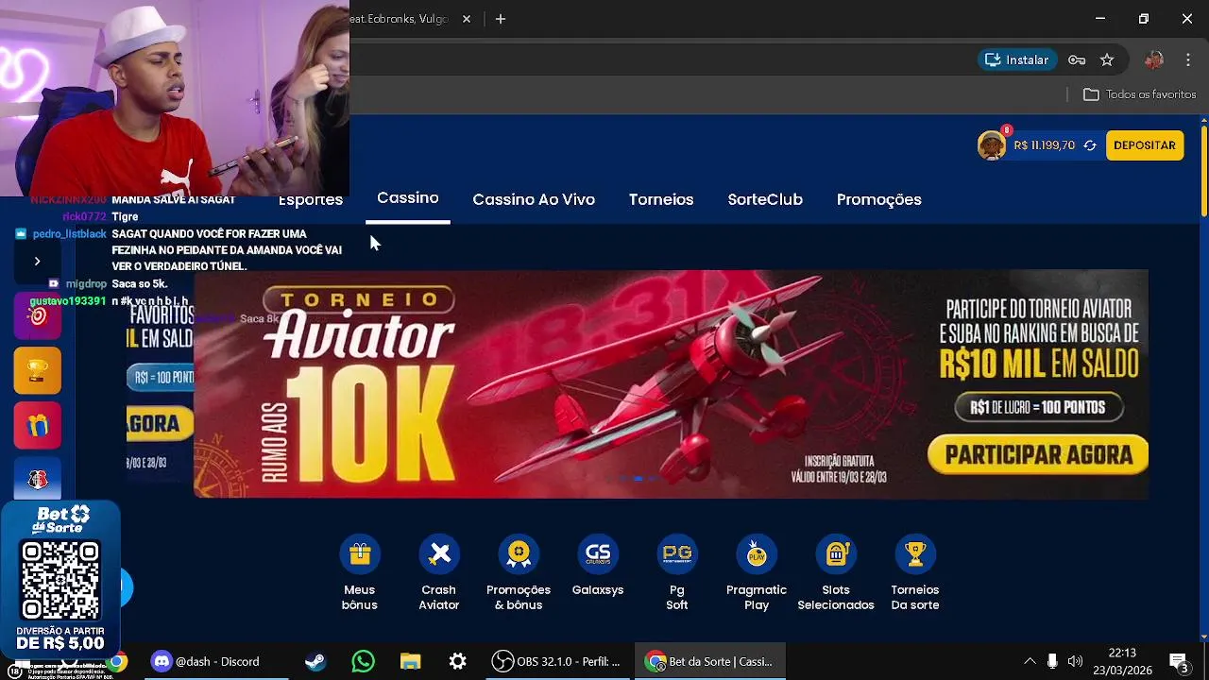The height and width of the screenshot is (680, 1209).
Task: Expand the left sidebar chevron
Action: coord(37,261)
